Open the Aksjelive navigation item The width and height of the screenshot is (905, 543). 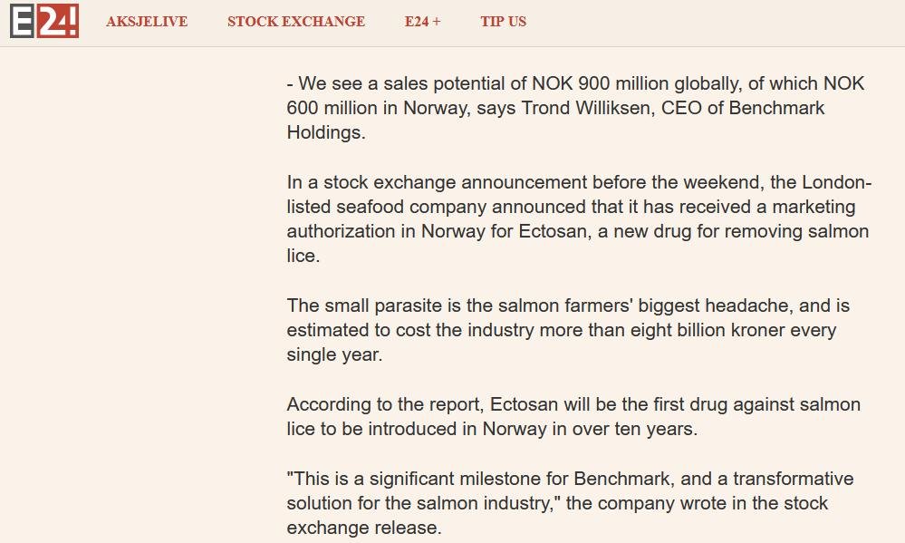147,22
